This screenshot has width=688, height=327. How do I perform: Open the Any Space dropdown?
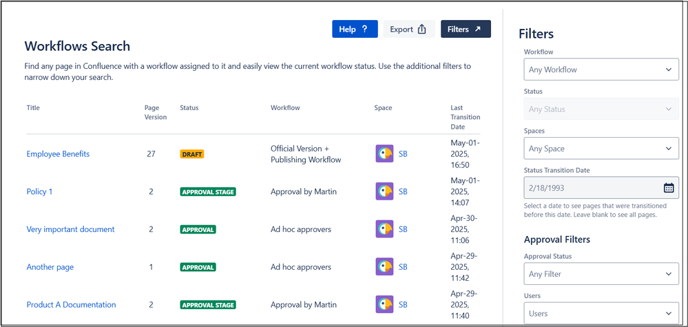pos(601,148)
